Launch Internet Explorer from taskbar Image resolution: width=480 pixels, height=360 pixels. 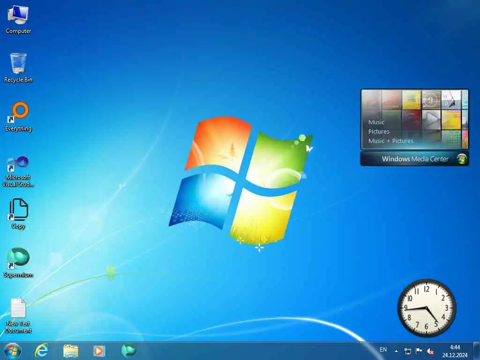point(41,351)
